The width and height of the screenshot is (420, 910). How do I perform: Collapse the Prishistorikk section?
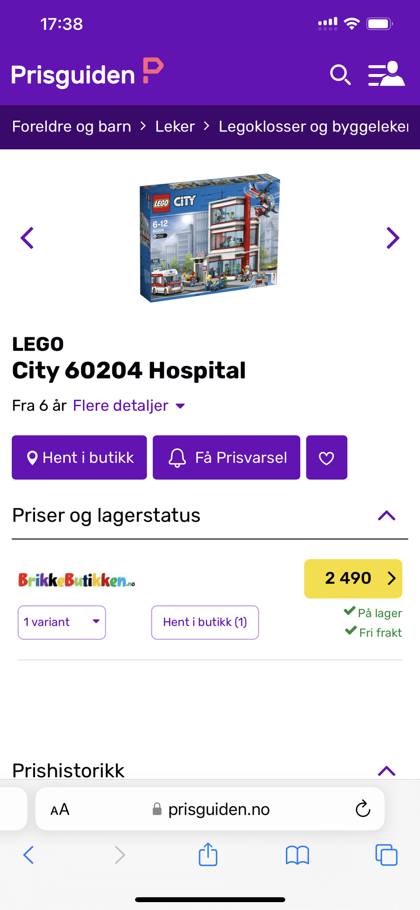click(386, 771)
